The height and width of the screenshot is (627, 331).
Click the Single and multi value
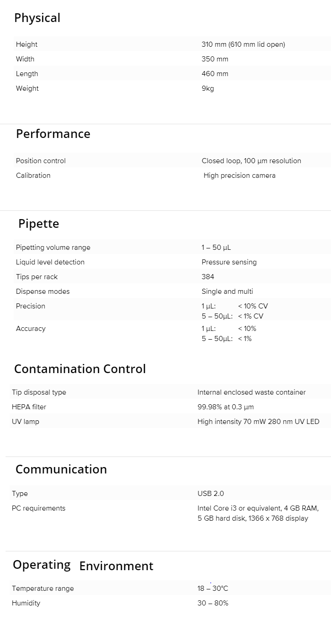[227, 291]
